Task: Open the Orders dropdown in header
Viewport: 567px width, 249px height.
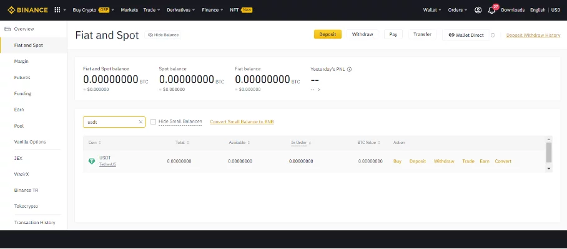Action: pyautogui.click(x=458, y=10)
